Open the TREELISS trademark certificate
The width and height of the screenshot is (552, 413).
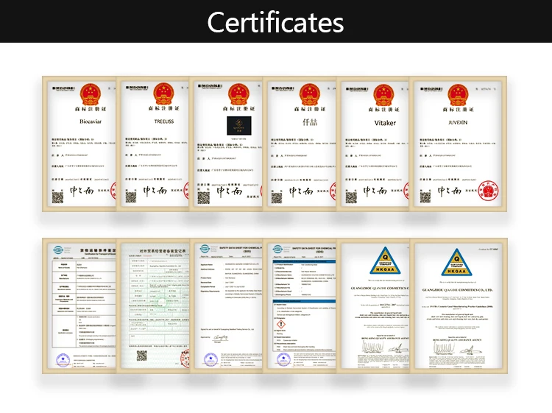pos(153,144)
